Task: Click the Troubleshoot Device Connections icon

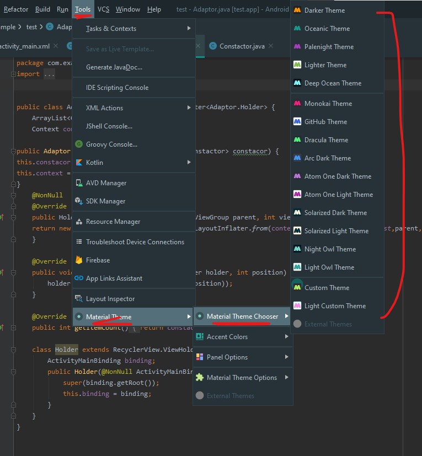Action: point(81,242)
